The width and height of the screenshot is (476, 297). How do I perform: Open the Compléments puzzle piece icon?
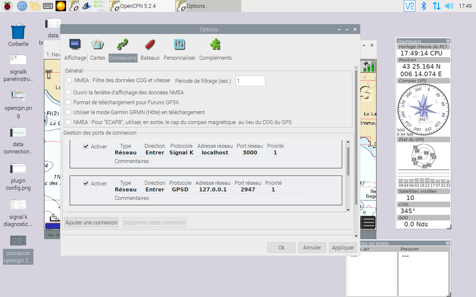(x=215, y=45)
